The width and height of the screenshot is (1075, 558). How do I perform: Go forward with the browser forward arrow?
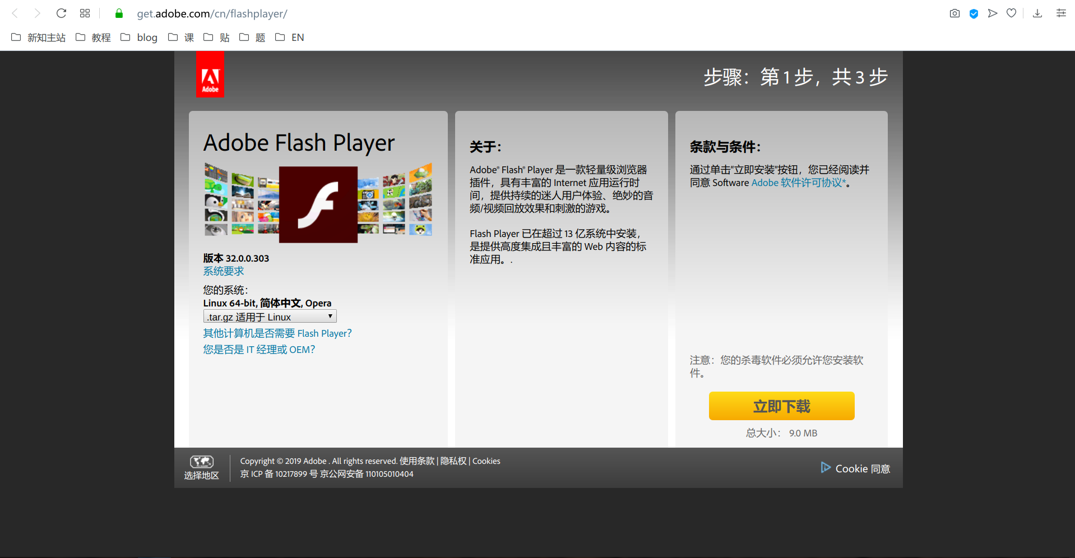(38, 13)
